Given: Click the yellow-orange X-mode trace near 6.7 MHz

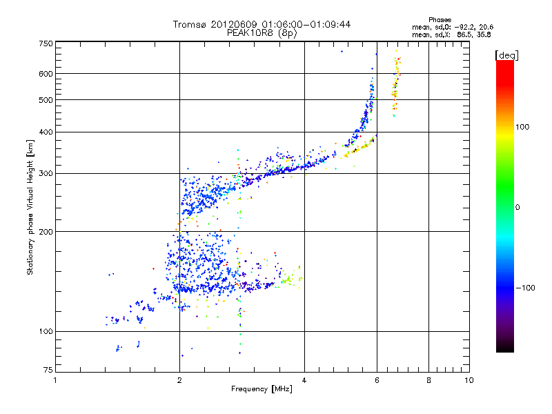Looking at the screenshot, I should click(395, 83).
